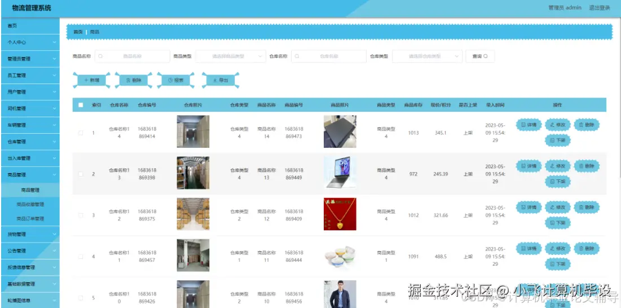Expand 车辆管理 sidebar menu
This screenshot has height=308, width=621.
click(x=30, y=125)
